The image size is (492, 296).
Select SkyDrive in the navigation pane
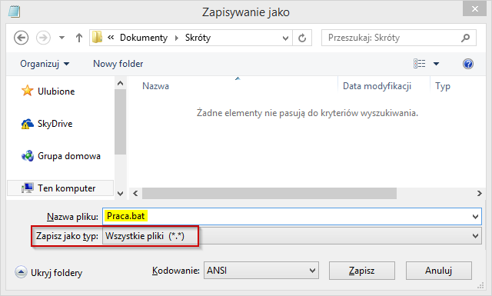tap(55, 124)
